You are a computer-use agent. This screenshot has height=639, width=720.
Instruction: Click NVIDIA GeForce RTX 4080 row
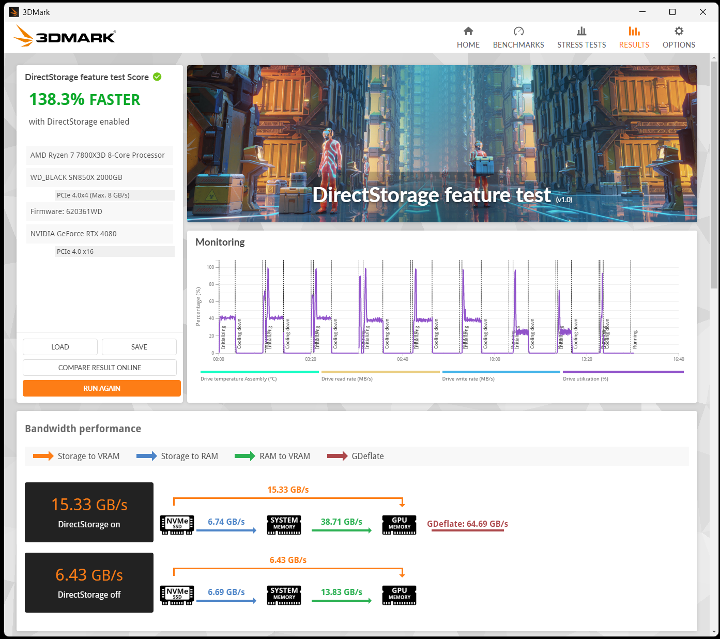(100, 234)
